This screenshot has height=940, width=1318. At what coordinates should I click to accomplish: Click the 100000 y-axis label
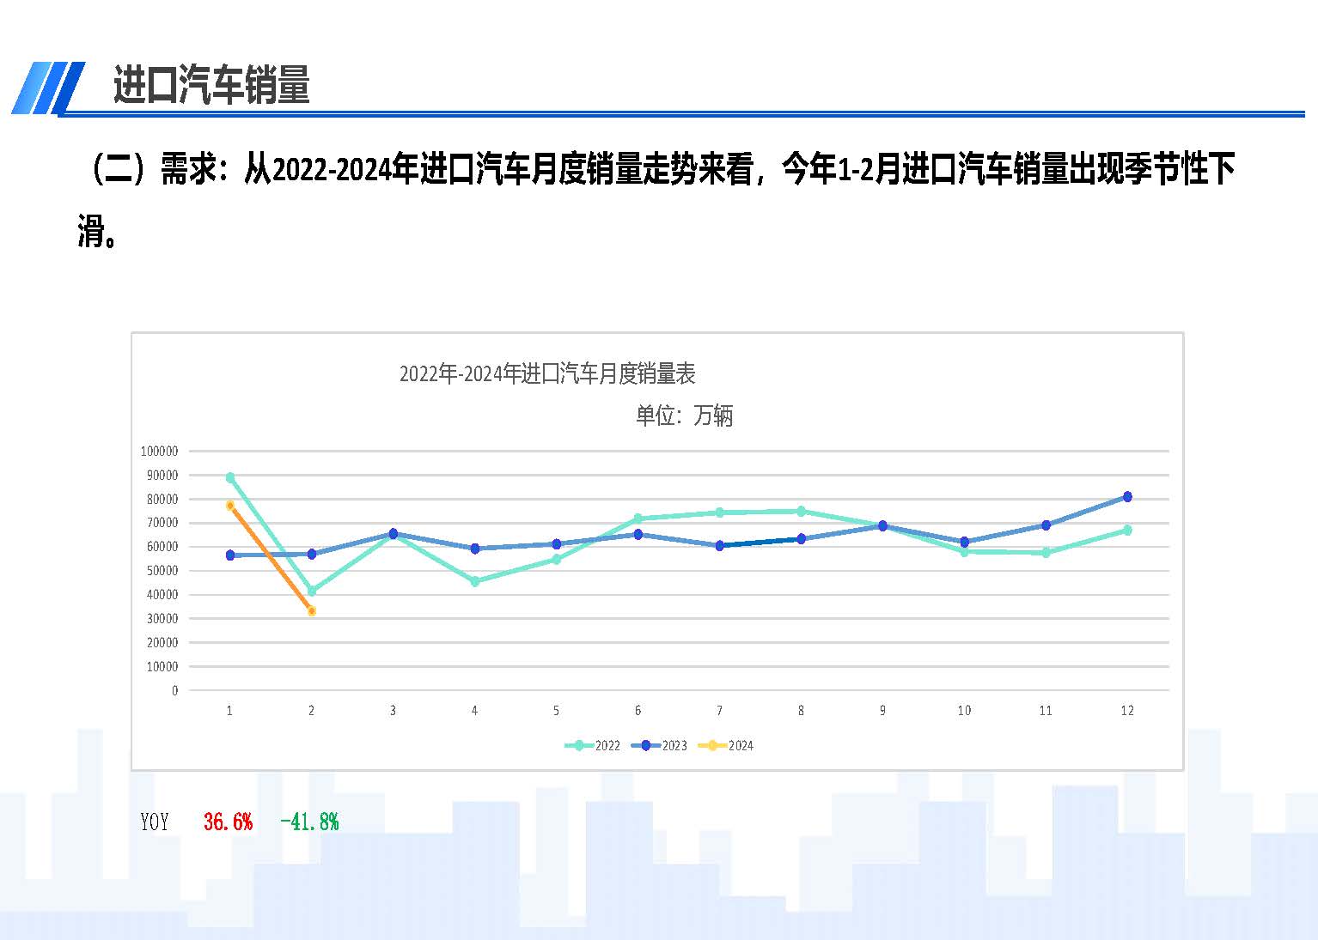(159, 451)
